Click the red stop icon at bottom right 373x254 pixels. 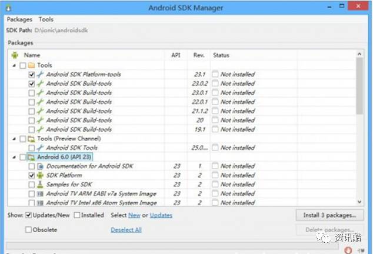pyautogui.click(x=348, y=250)
